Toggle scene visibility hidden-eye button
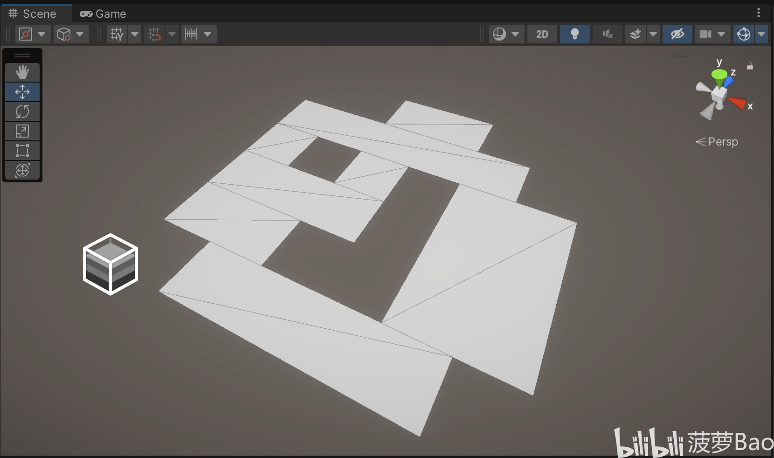 [677, 34]
